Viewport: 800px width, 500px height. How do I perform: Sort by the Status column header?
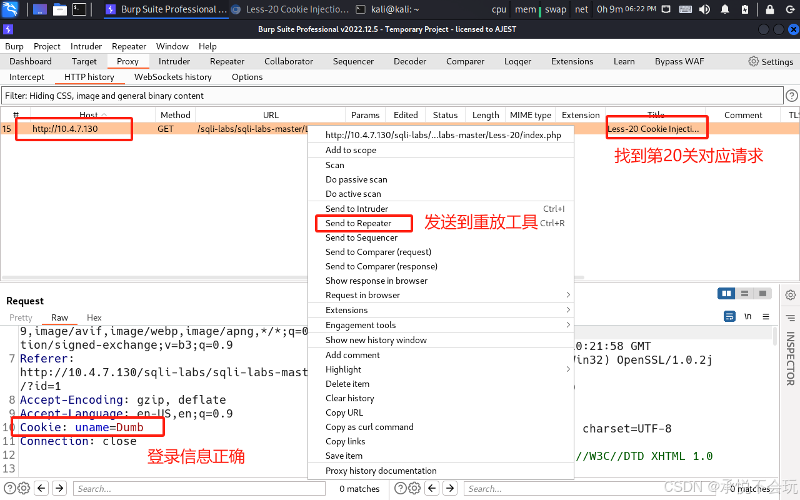pos(445,115)
